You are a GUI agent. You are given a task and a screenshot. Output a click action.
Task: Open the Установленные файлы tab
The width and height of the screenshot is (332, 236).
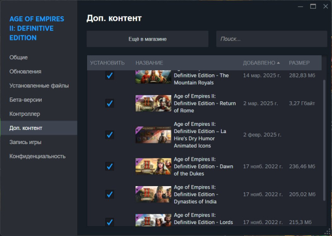[39, 86]
